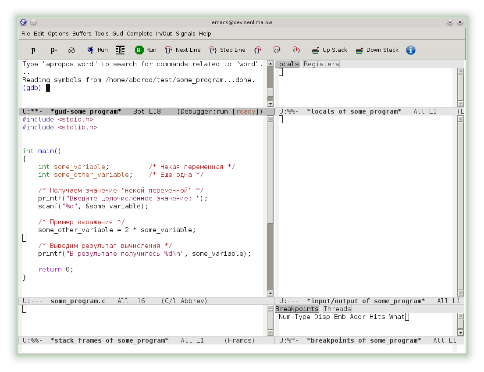Screen dimensions: 484x372
Task: Click the (Debugger:run [ready]) mode line status
Action: [x=220, y=111]
